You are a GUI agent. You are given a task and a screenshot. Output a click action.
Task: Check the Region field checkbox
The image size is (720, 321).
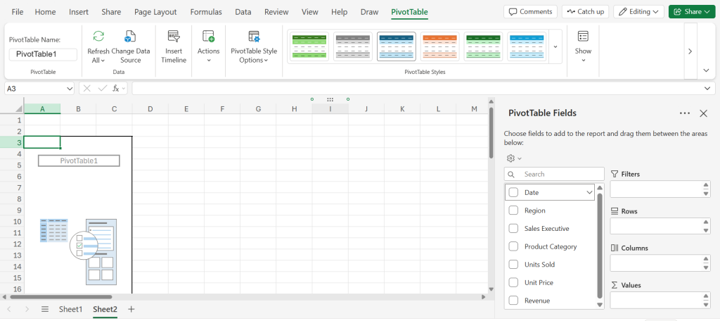pos(513,210)
